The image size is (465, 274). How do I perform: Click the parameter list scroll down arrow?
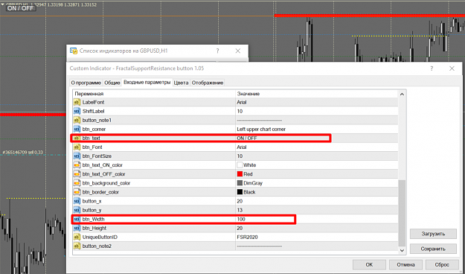pyautogui.click(x=402, y=250)
